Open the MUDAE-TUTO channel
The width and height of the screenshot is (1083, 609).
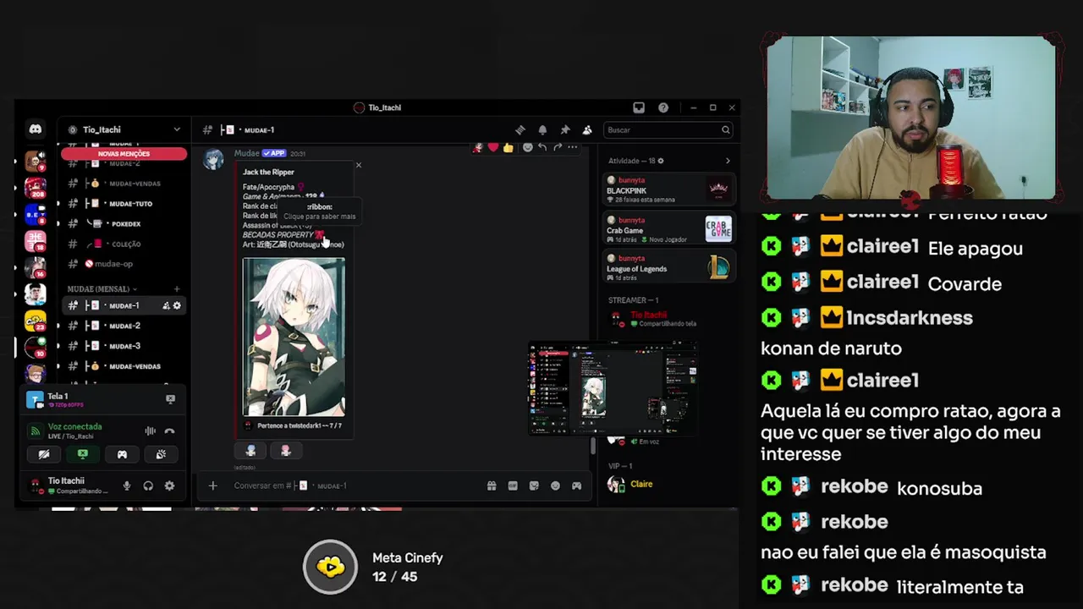pos(124,204)
